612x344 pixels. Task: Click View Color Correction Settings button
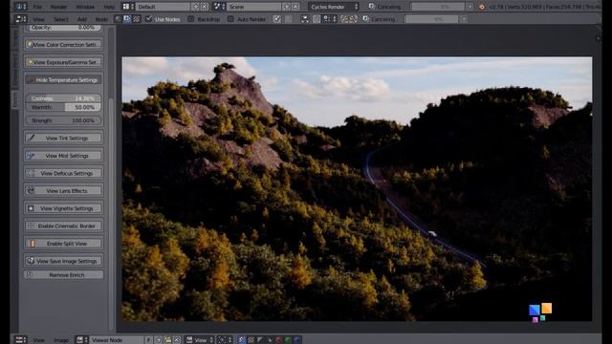coord(64,45)
